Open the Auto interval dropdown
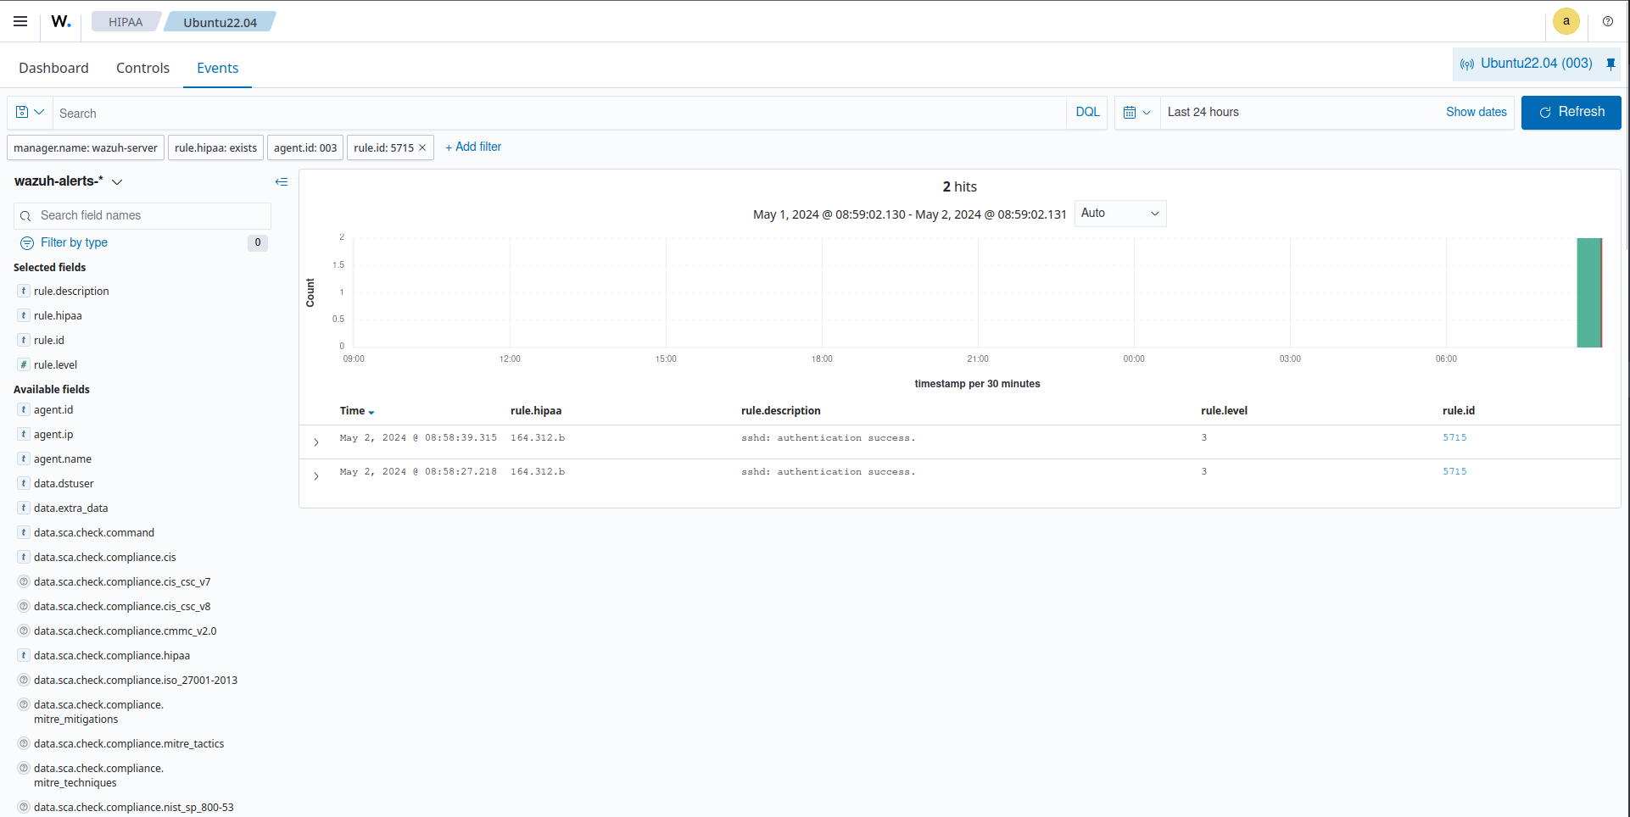The image size is (1630, 817). tap(1119, 214)
